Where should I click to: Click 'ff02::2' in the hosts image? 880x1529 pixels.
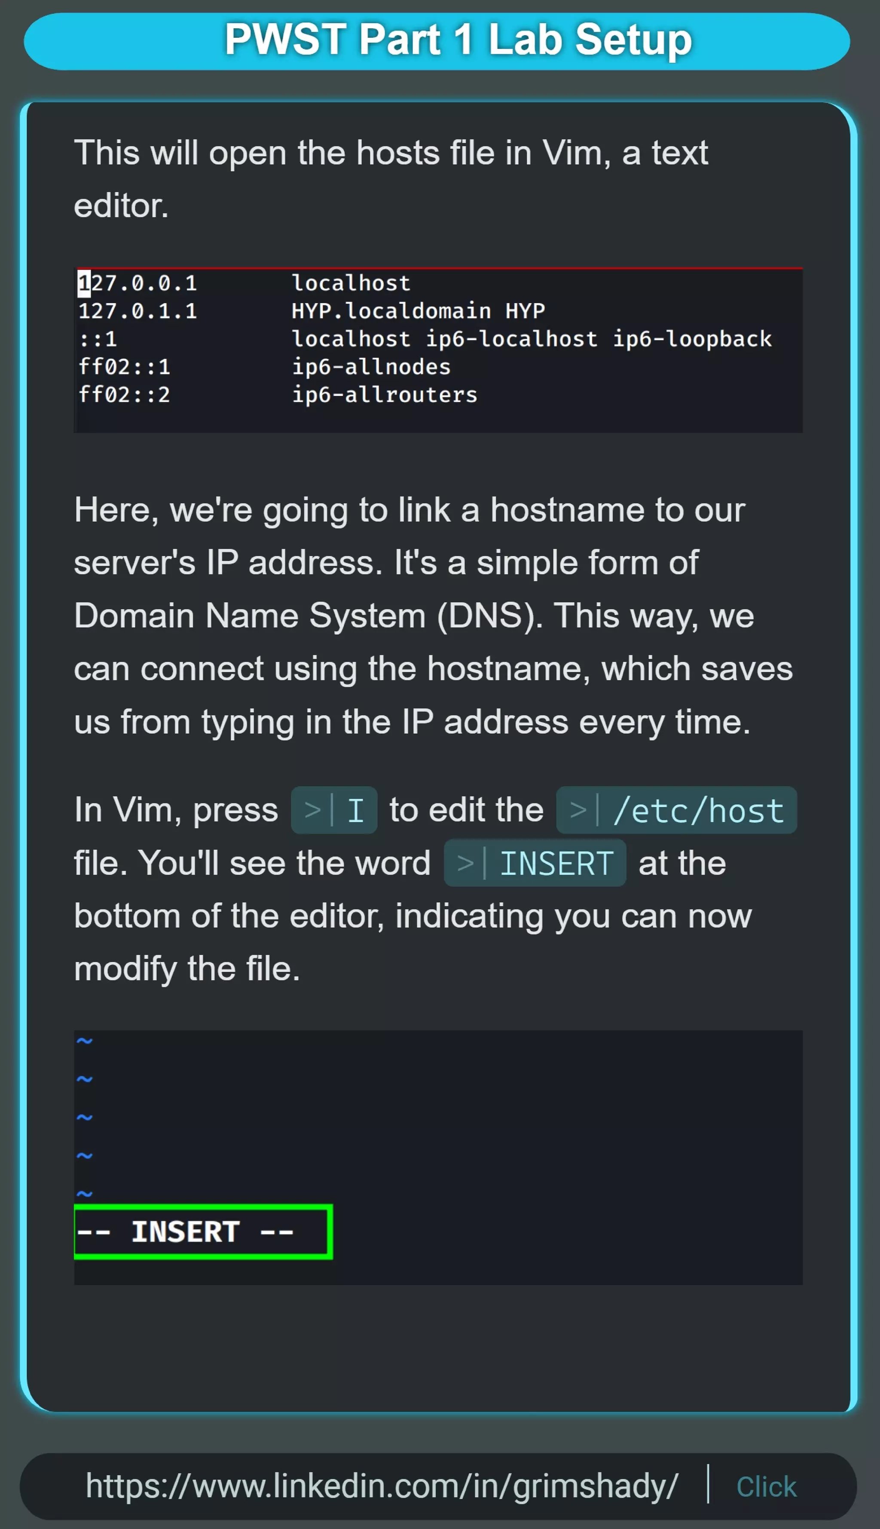pos(124,395)
